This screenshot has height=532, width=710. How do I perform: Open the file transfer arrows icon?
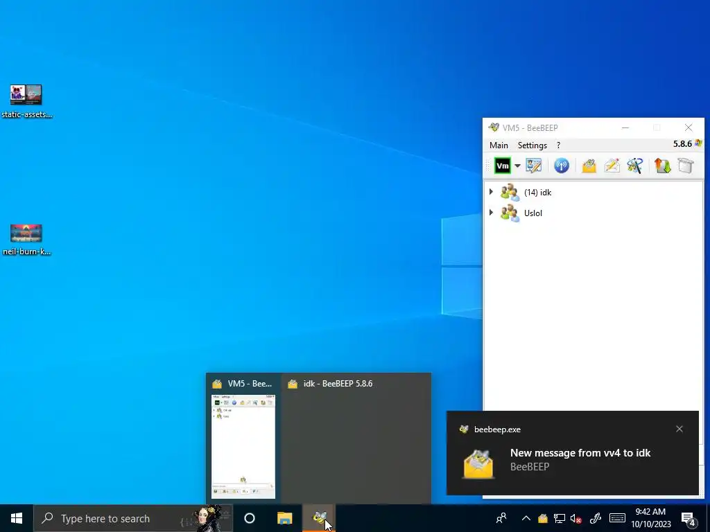(662, 166)
